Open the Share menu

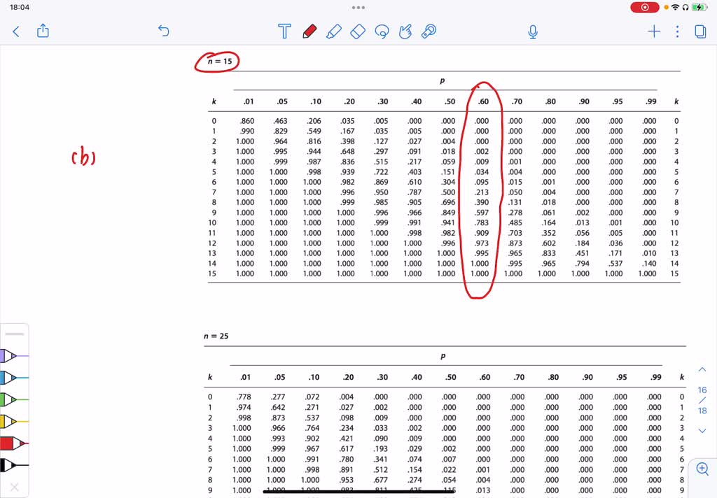tap(43, 31)
